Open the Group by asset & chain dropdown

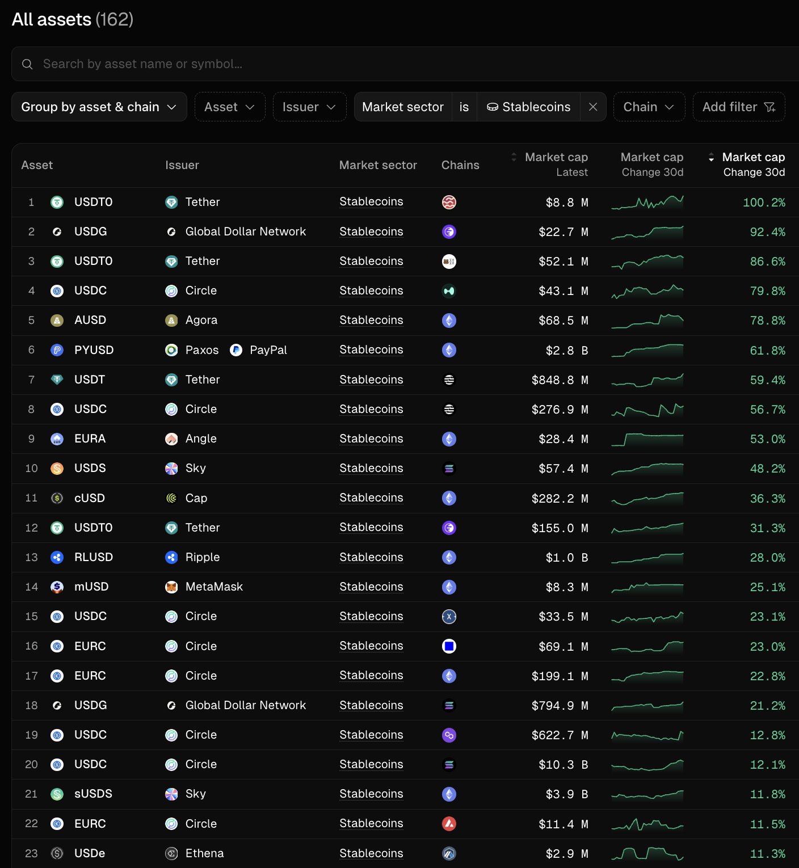[x=99, y=107]
